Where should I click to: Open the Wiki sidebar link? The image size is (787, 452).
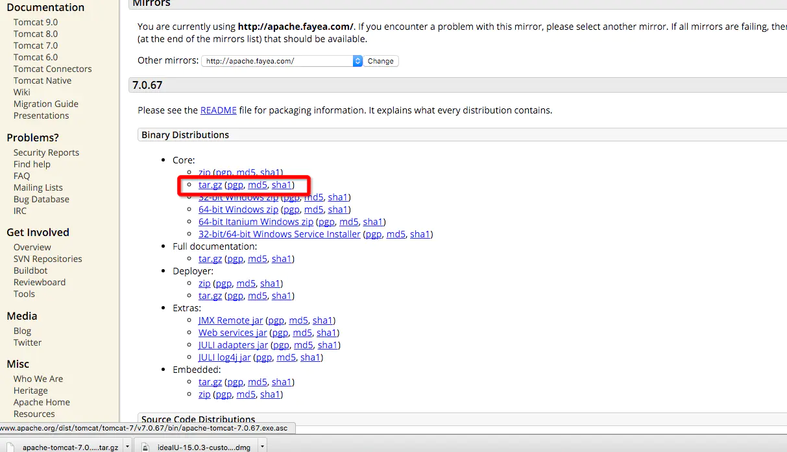[x=22, y=92]
